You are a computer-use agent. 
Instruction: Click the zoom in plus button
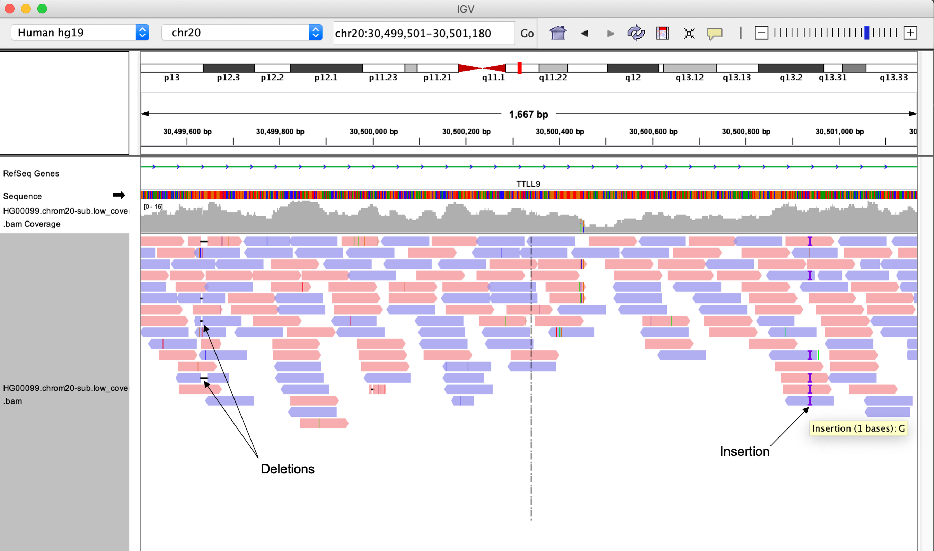click(910, 33)
